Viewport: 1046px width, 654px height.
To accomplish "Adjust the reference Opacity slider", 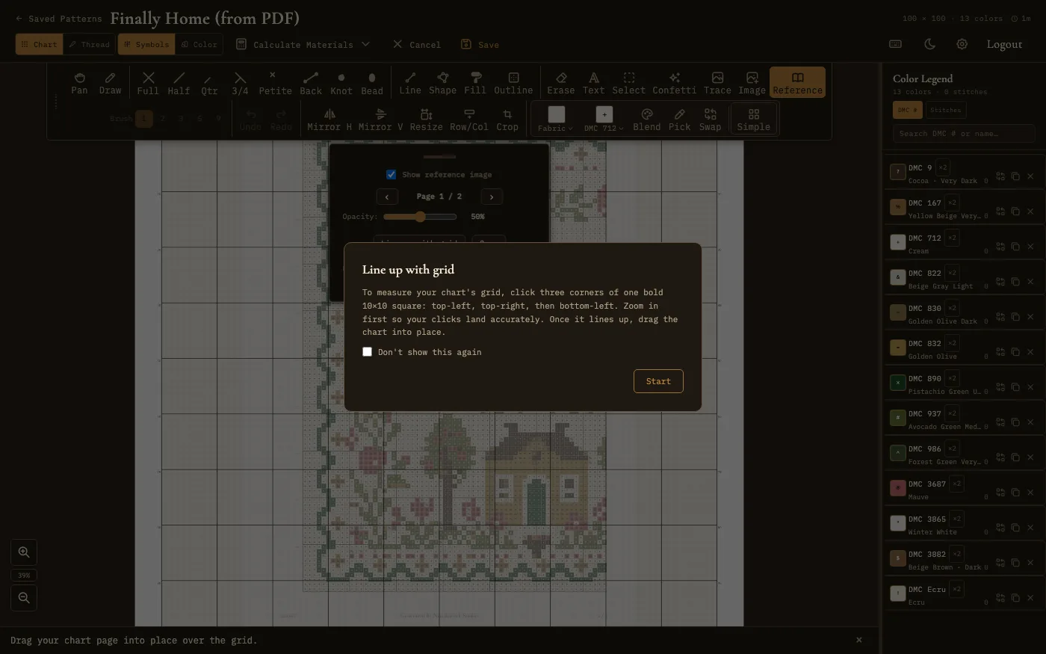I will (x=420, y=217).
